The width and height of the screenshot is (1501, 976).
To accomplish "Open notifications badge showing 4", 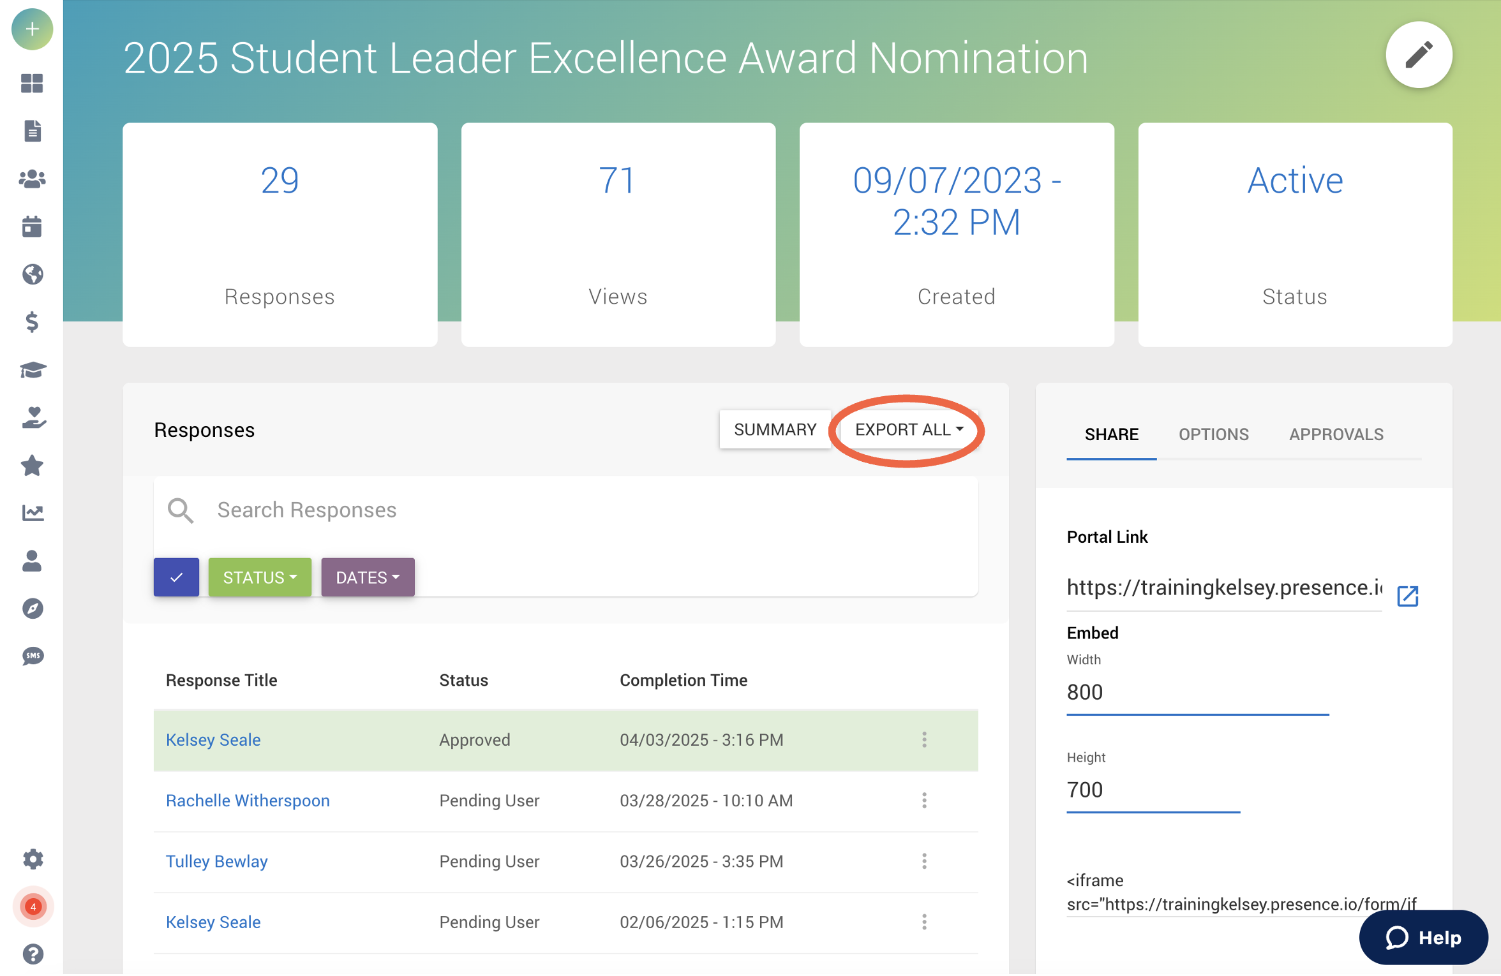I will pyautogui.click(x=33, y=907).
